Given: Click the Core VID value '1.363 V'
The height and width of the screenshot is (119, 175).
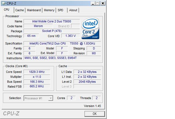Looking at the screenshot, I should 71,36.
